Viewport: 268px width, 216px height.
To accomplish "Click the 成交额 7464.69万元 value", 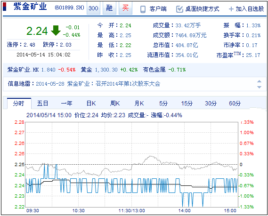I will pyautogui.click(x=191, y=35).
